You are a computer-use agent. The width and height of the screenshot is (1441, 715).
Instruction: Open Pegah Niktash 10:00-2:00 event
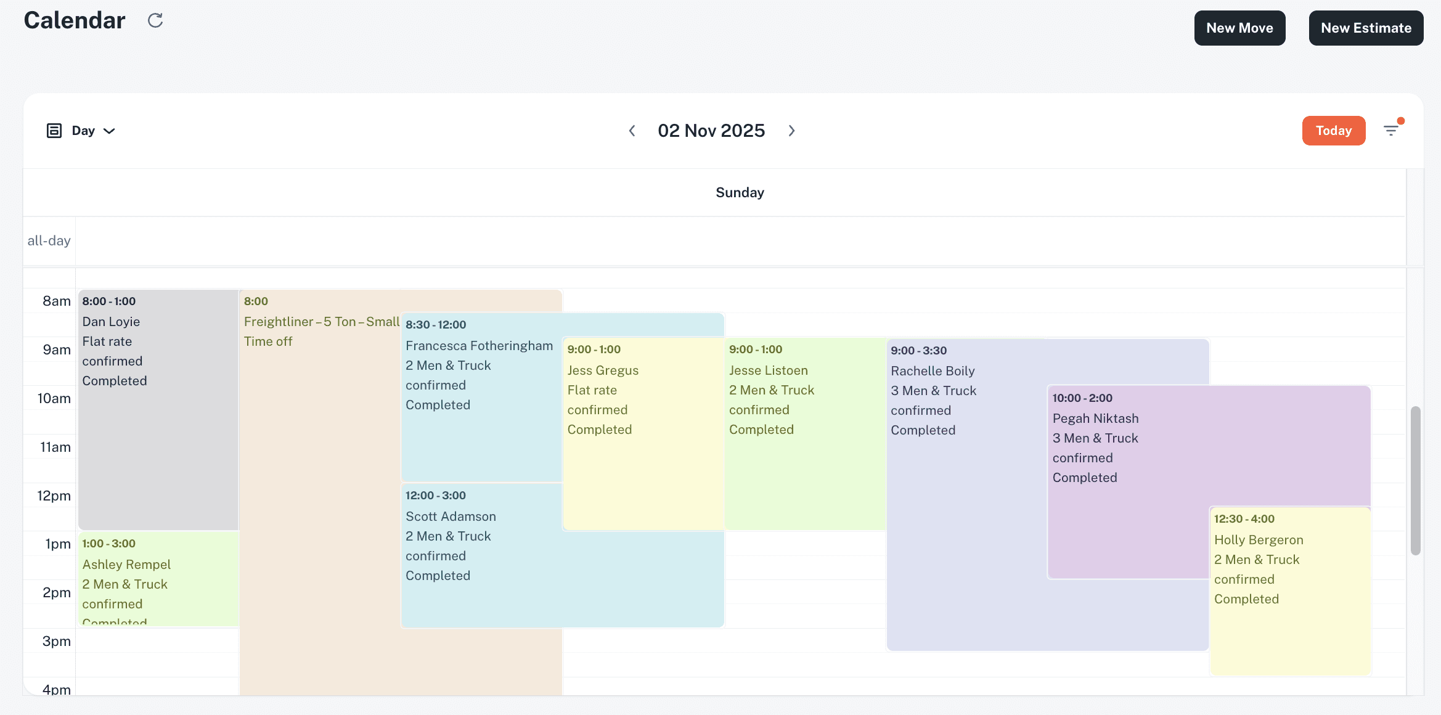point(1128,493)
